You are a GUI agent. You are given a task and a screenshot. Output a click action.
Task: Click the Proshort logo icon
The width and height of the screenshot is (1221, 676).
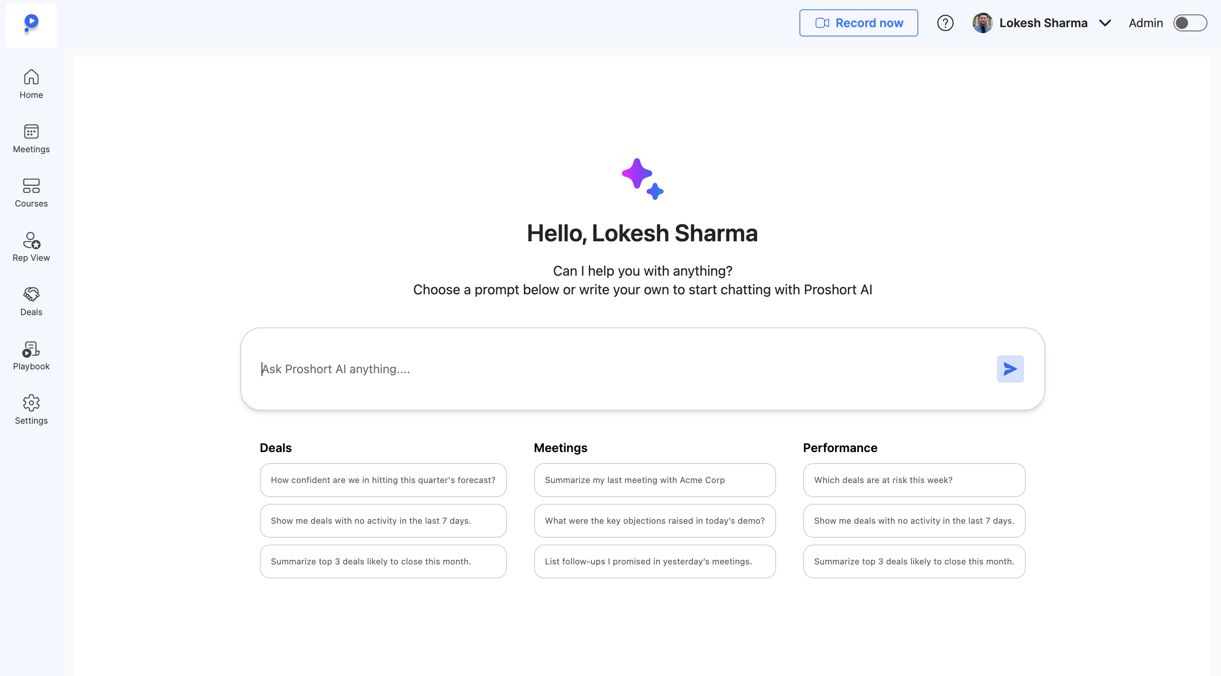31,23
